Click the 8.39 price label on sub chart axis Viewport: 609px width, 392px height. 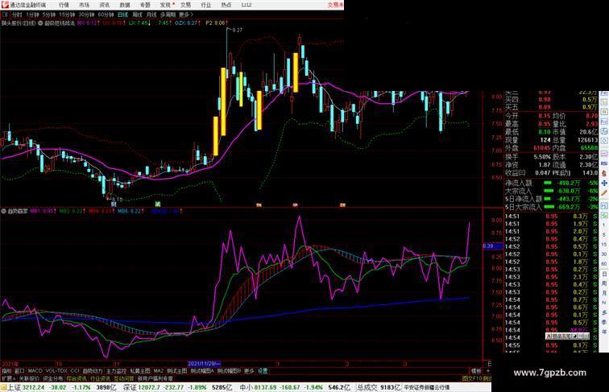click(x=493, y=246)
